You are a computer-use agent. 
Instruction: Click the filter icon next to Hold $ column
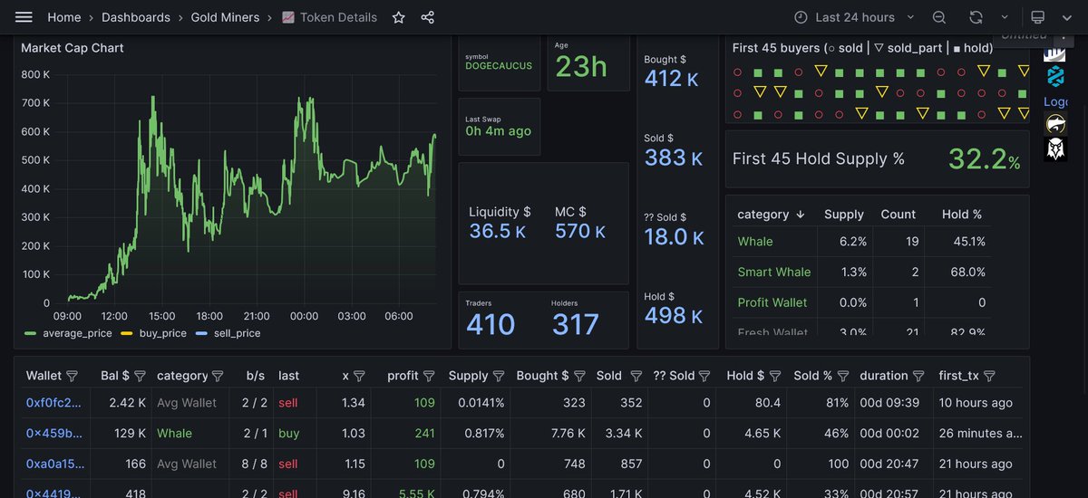(774, 376)
